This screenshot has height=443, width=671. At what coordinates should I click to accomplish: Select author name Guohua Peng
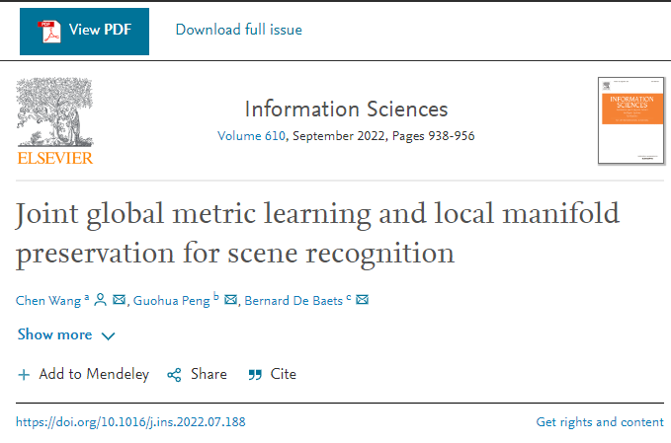[170, 300]
